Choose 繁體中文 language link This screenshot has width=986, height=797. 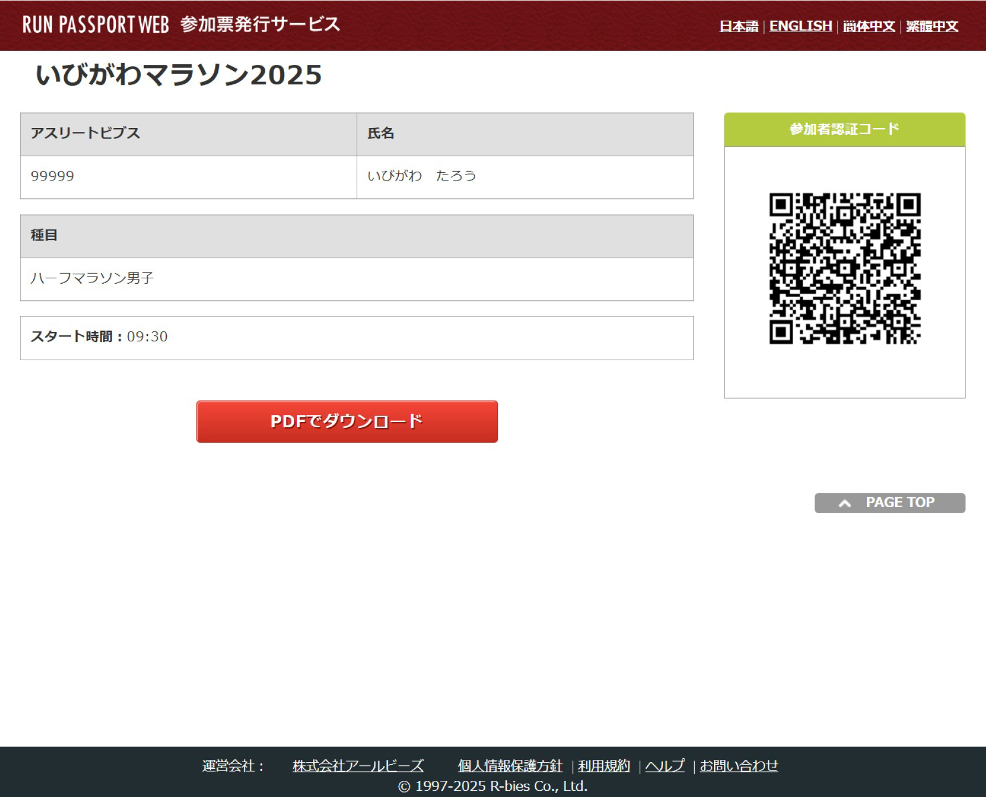(932, 26)
